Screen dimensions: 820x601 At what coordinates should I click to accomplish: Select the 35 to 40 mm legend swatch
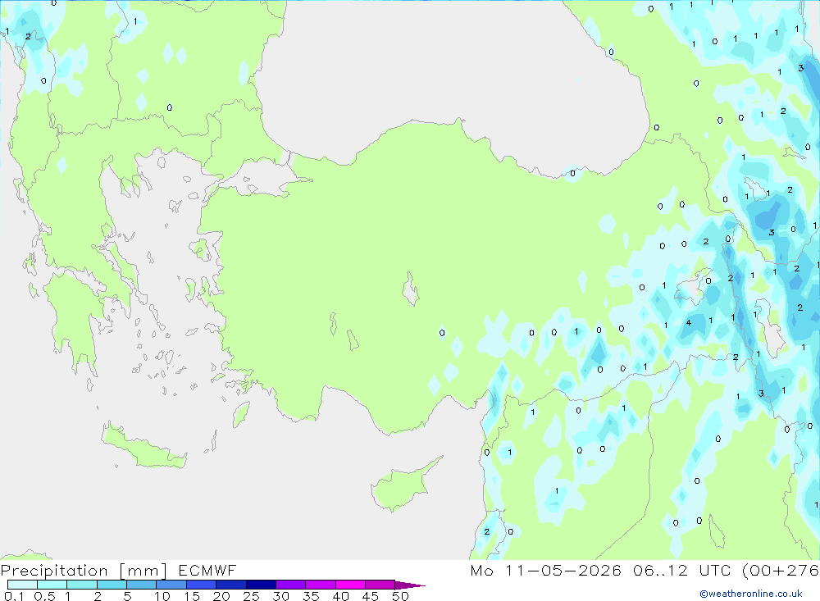pyautogui.click(x=320, y=585)
